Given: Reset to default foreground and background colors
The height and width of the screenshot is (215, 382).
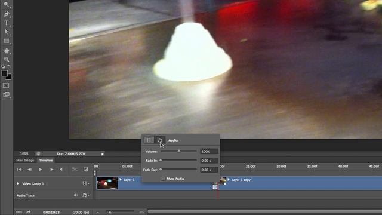Looking at the screenshot, I should point(3,66).
